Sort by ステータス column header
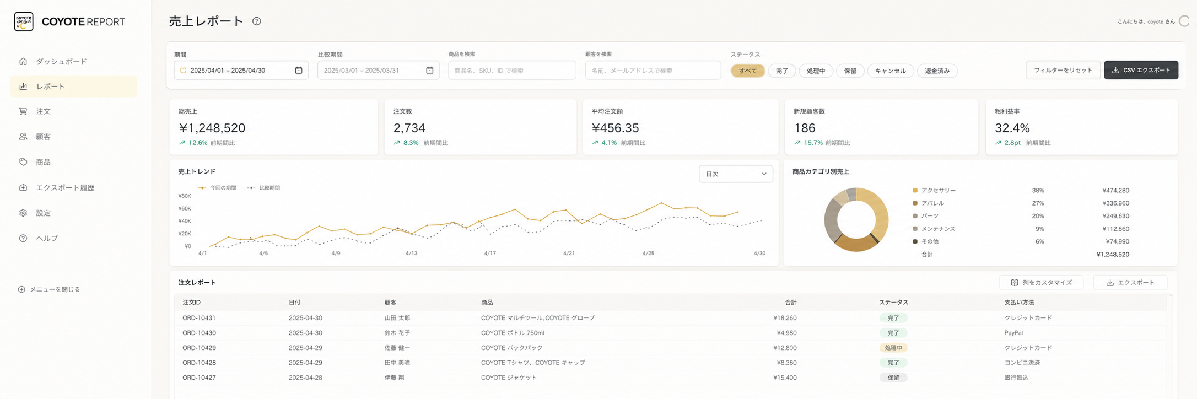This screenshot has height=399, width=1197. click(x=893, y=303)
